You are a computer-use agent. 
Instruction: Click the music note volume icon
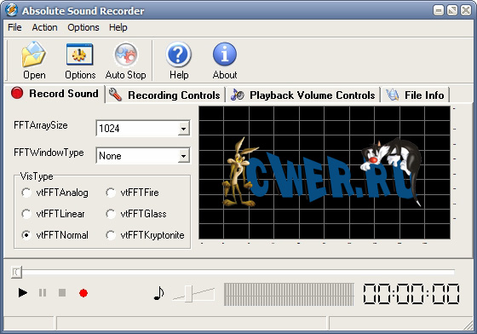158,293
